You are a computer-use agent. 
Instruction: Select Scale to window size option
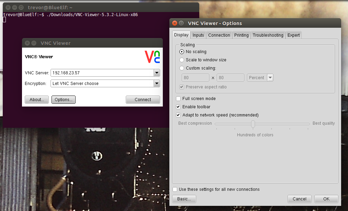click(x=182, y=60)
